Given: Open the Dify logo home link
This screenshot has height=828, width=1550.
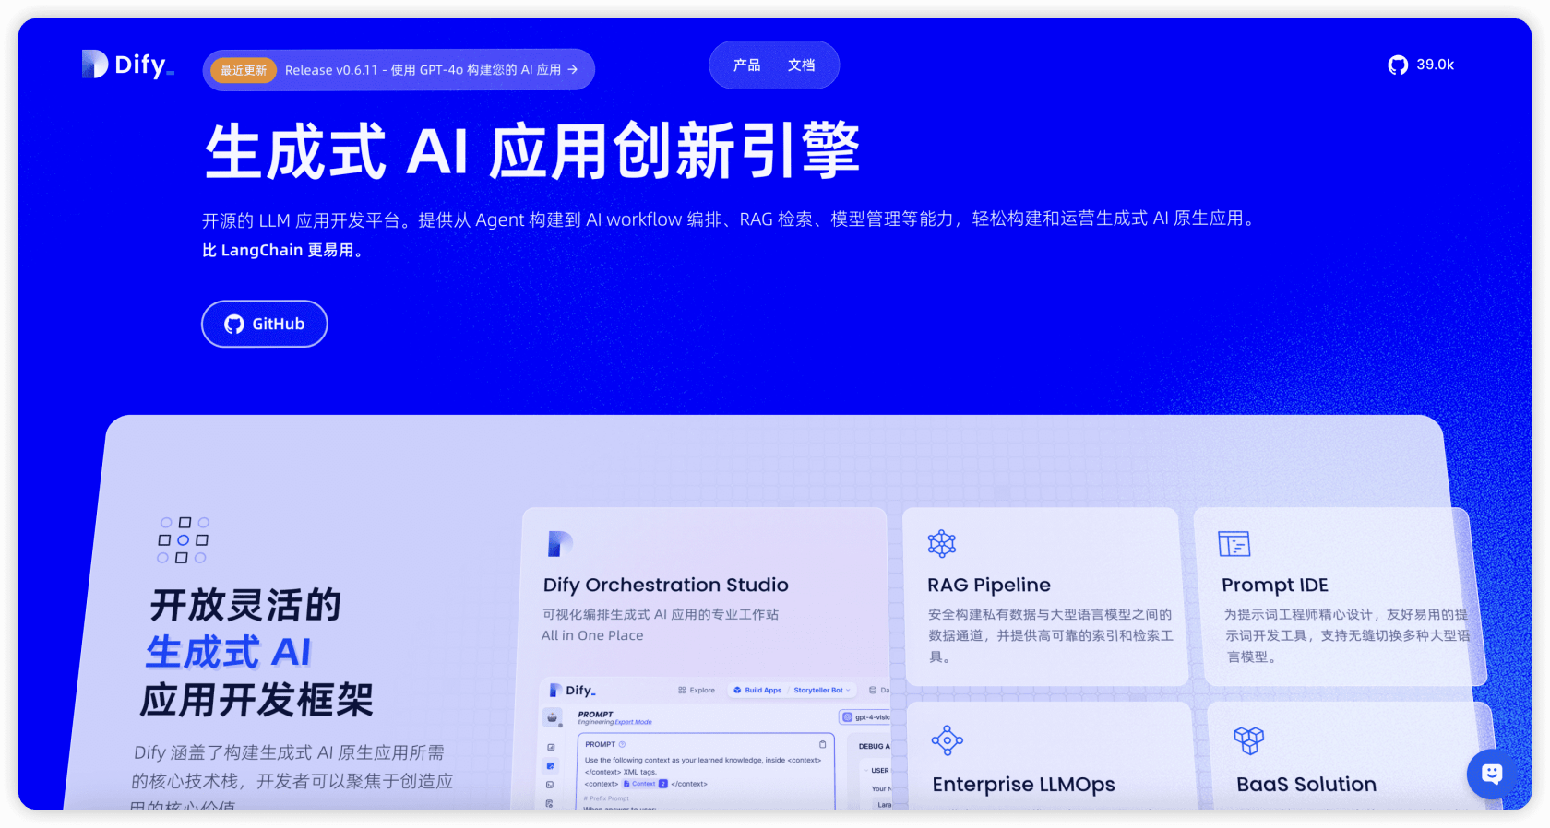Looking at the screenshot, I should pos(127,65).
